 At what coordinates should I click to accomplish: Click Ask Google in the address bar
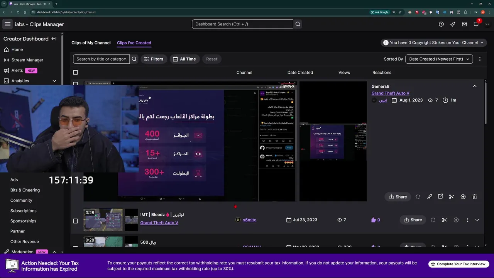[x=379, y=12]
